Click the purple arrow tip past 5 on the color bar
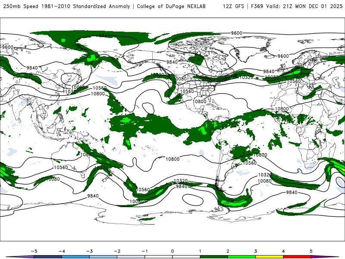The image size is (345, 259). point(325,257)
